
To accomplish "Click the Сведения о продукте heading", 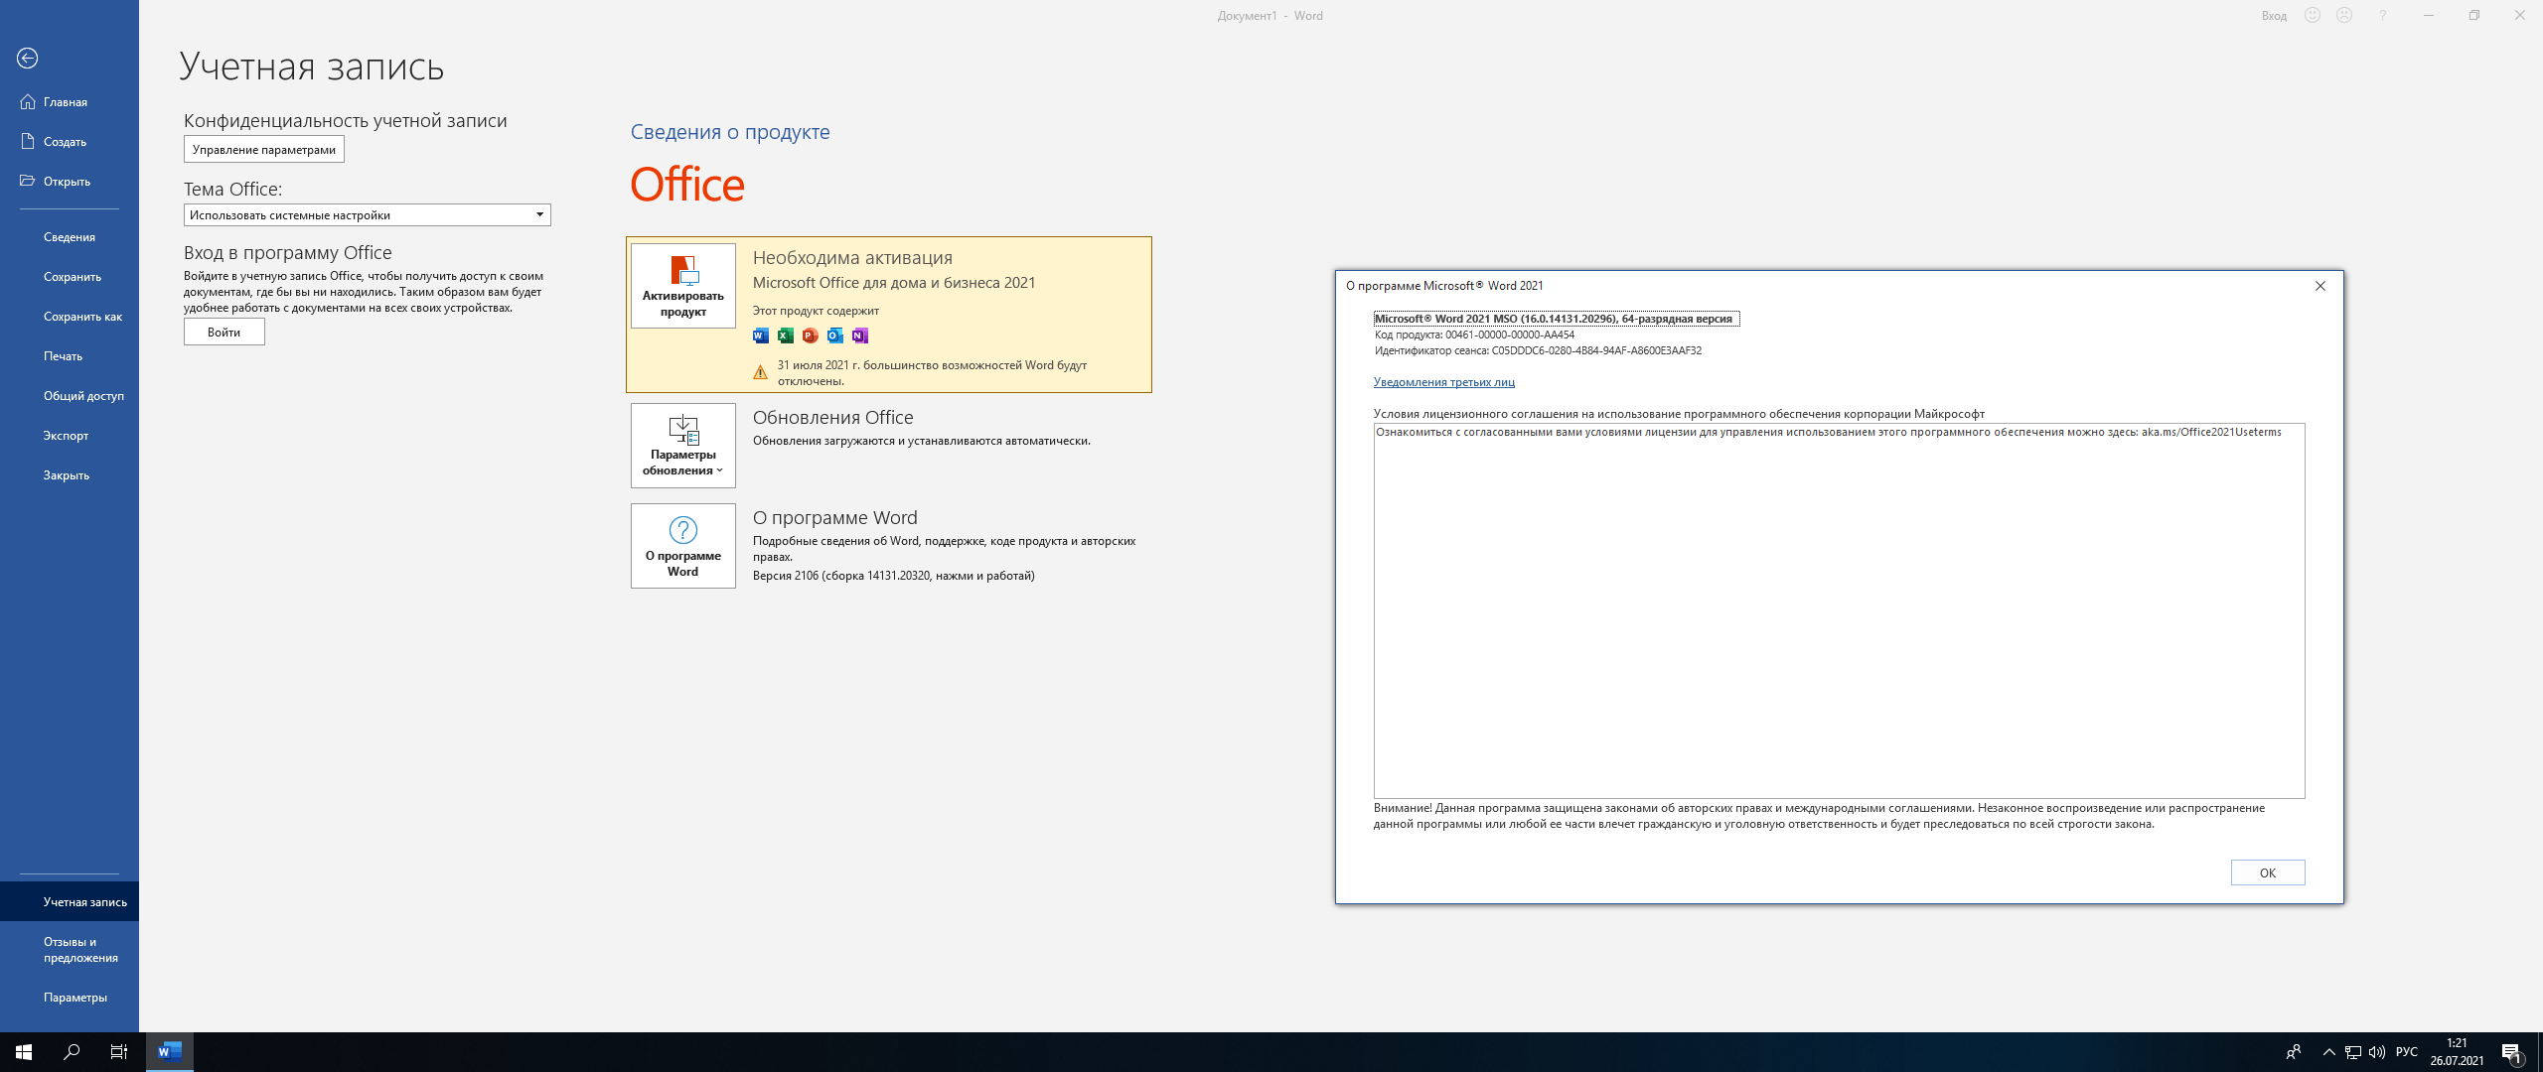I will pyautogui.click(x=730, y=132).
